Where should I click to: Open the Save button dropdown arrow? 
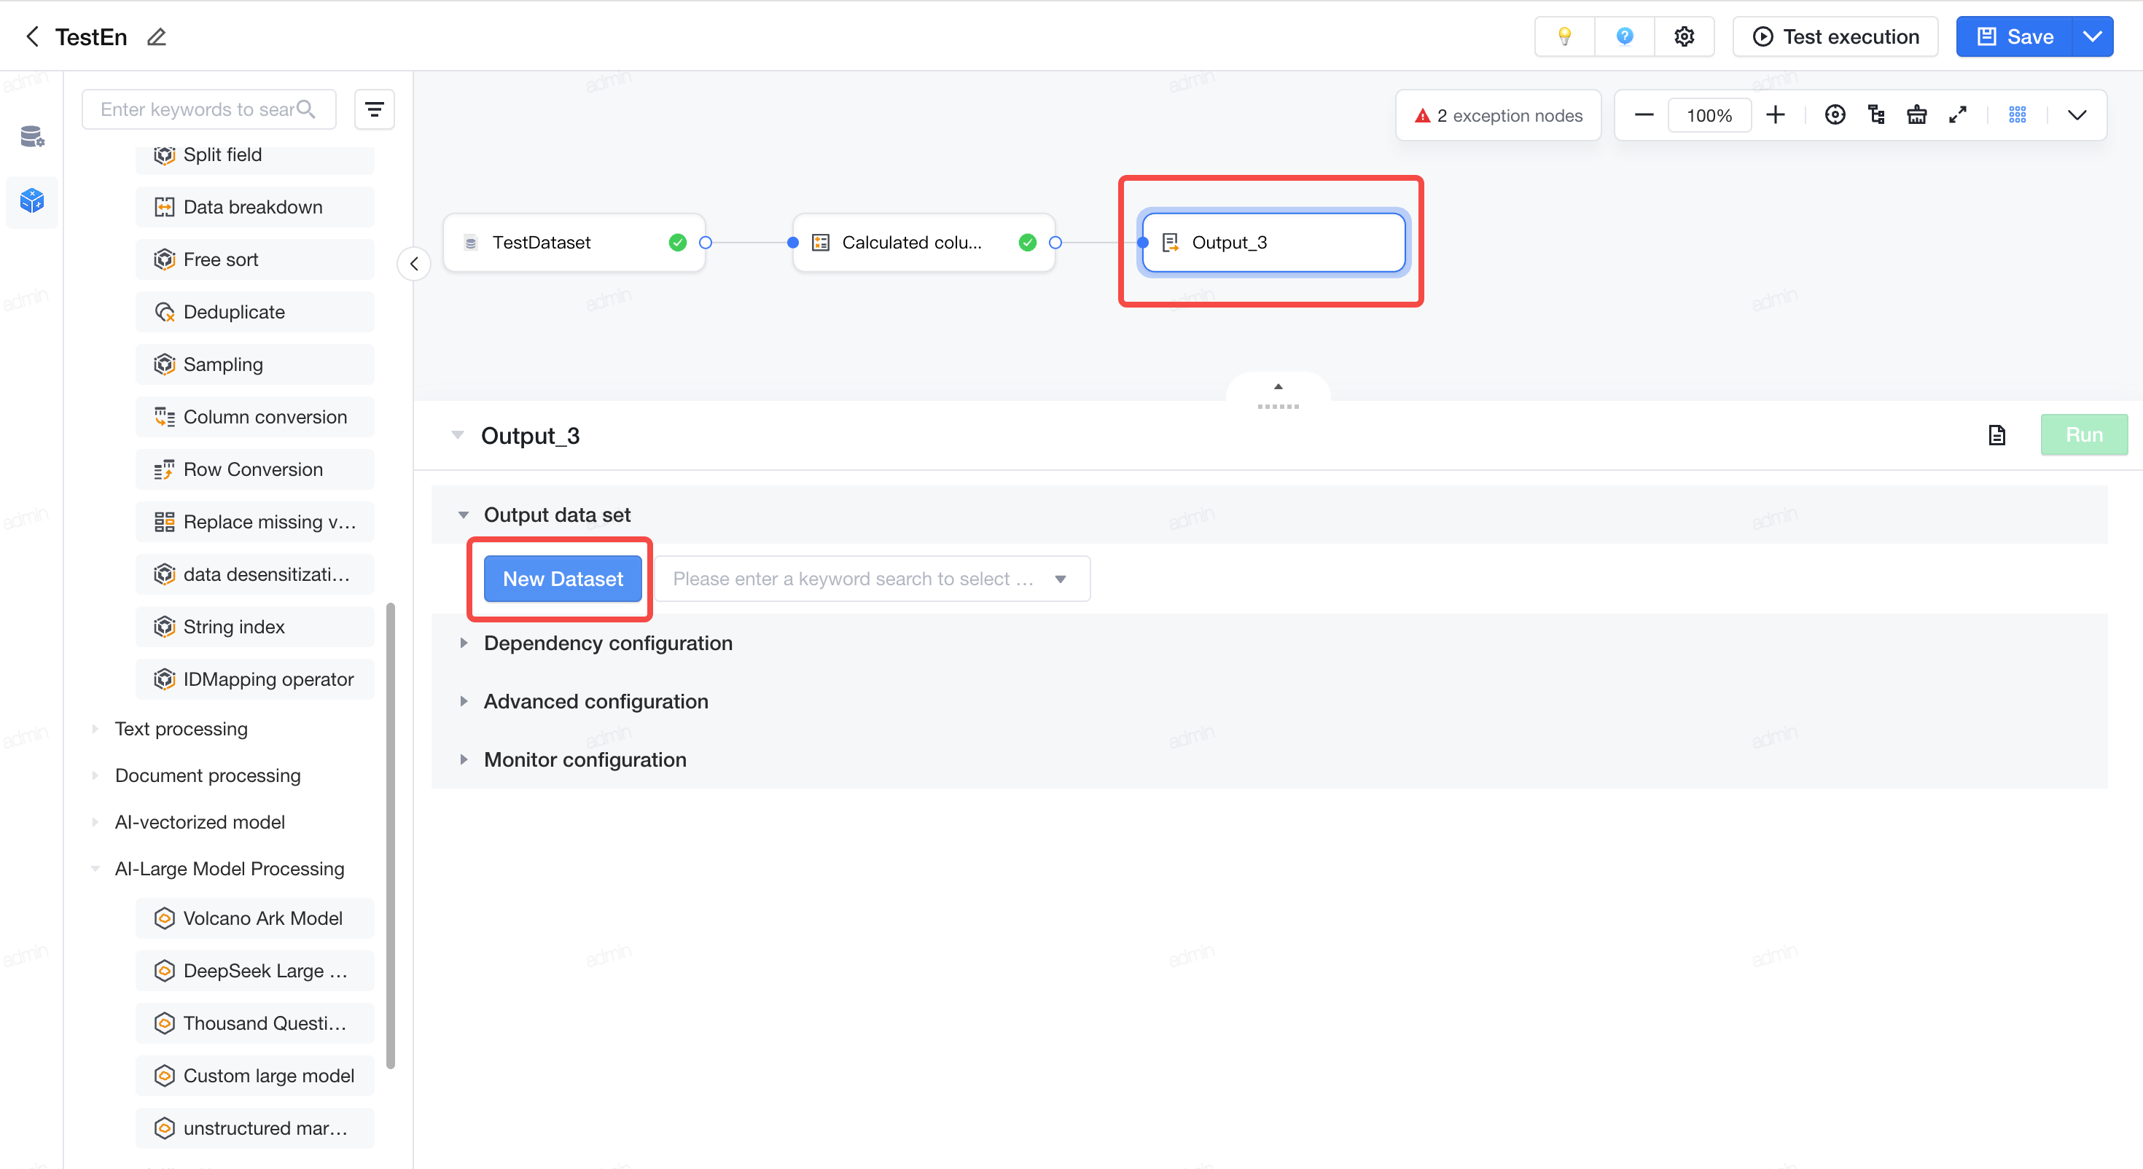click(x=2091, y=36)
